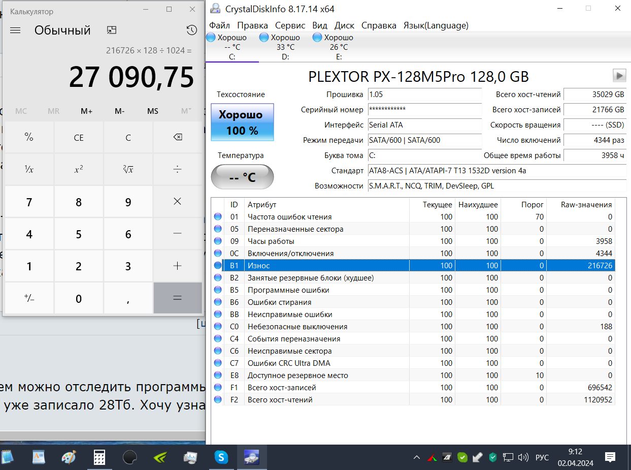Viewport: 631px width, 470px height.
Task: Open Skype from the taskbar
Action: coord(221,457)
